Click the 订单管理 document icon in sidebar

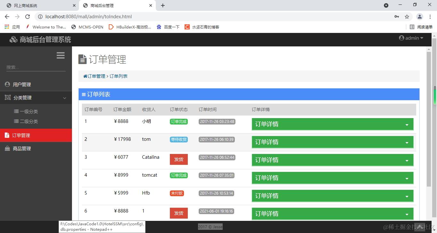click(7, 135)
